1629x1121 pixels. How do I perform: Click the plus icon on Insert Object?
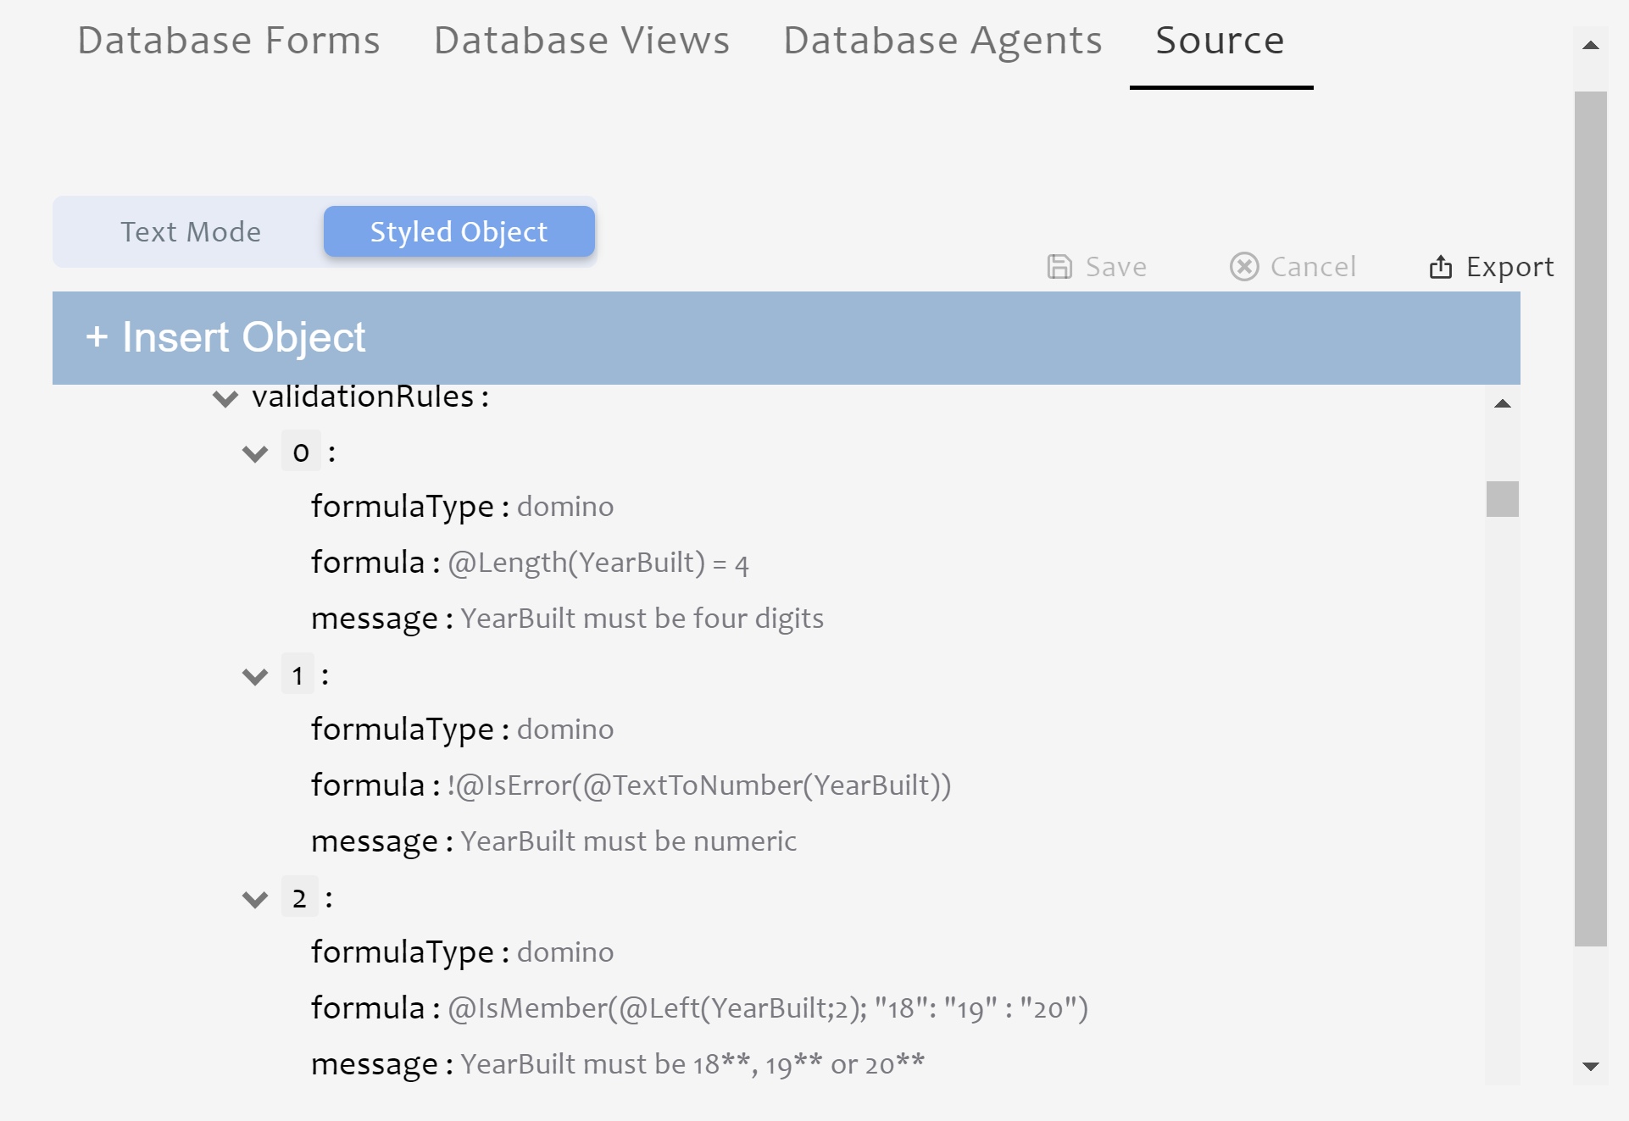click(97, 337)
